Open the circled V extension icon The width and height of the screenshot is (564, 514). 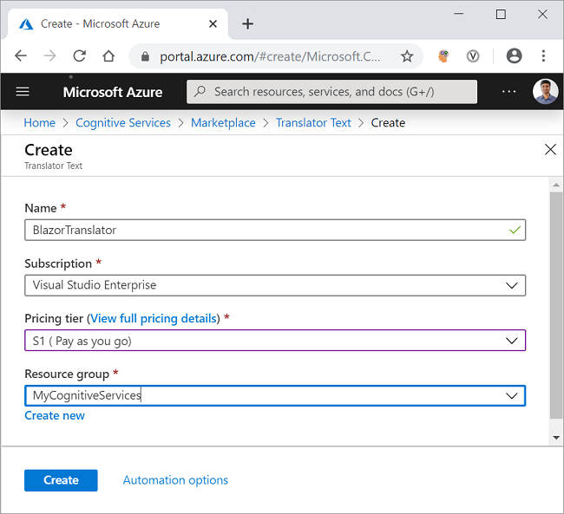tap(473, 56)
